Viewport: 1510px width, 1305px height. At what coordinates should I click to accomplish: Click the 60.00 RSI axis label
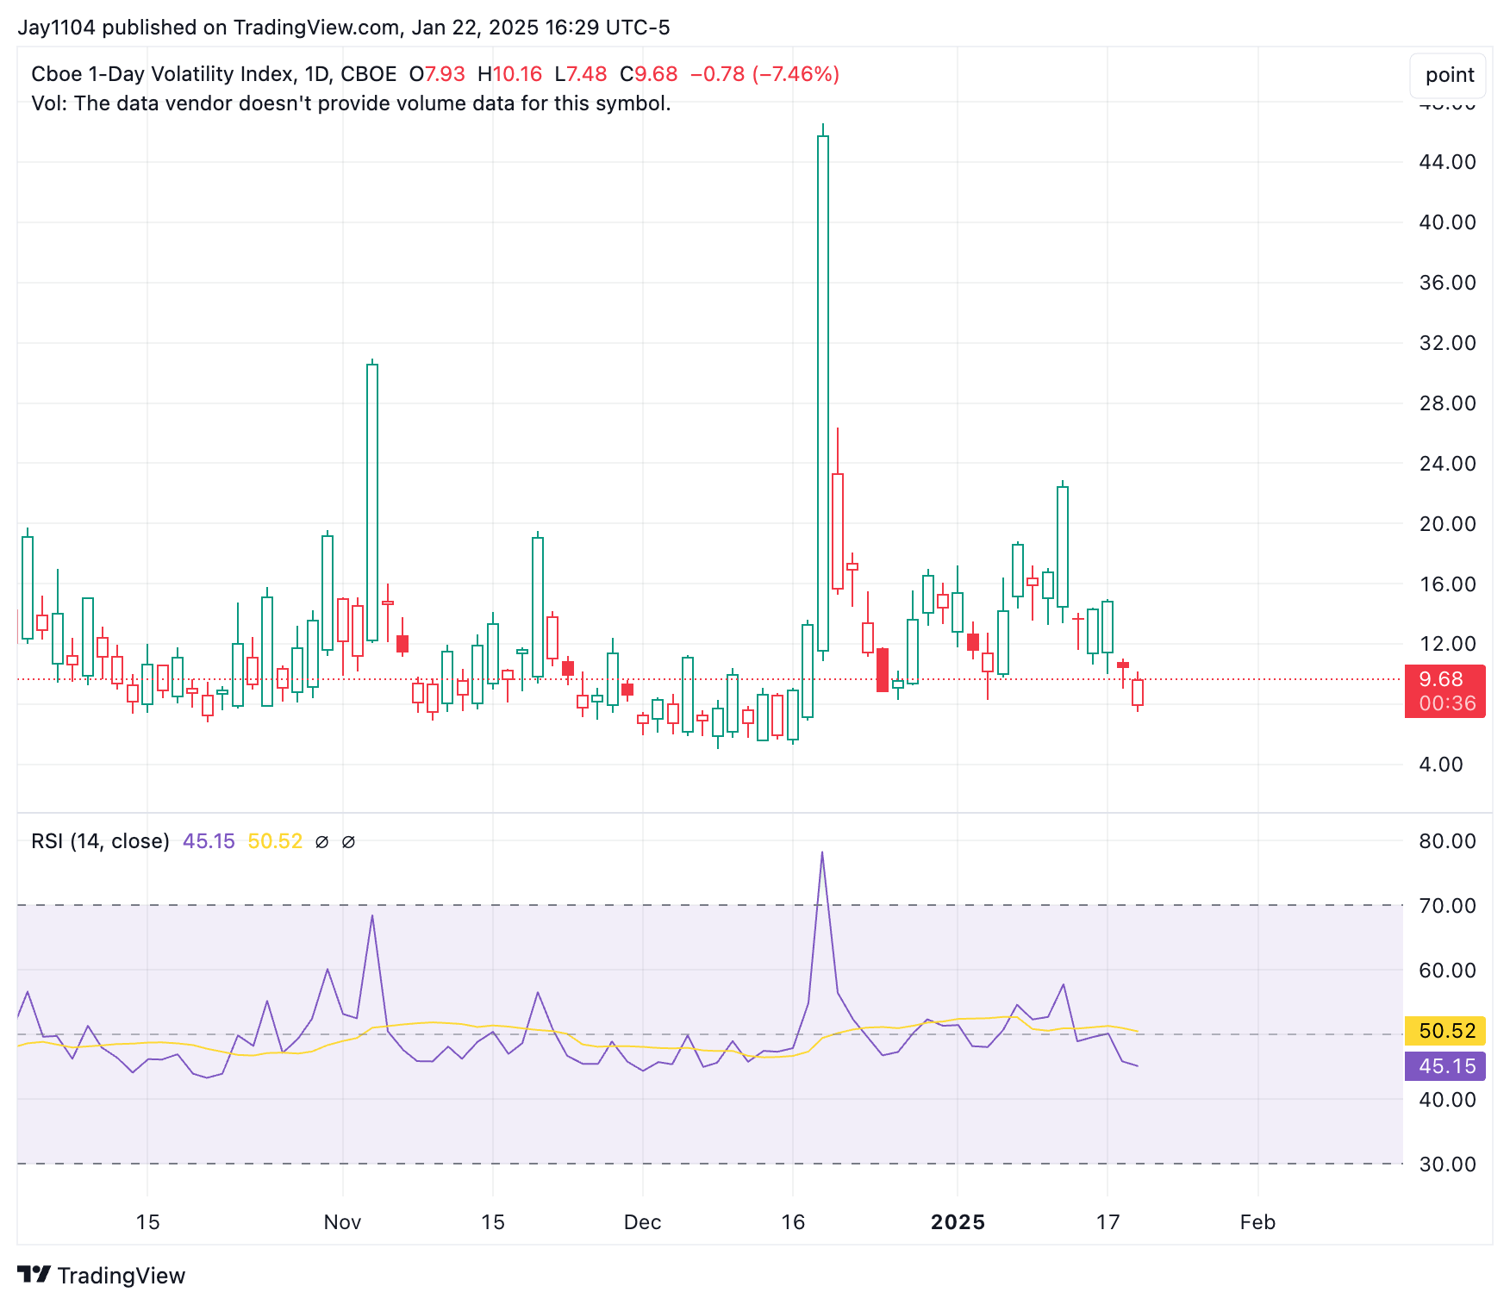[x=1447, y=971]
